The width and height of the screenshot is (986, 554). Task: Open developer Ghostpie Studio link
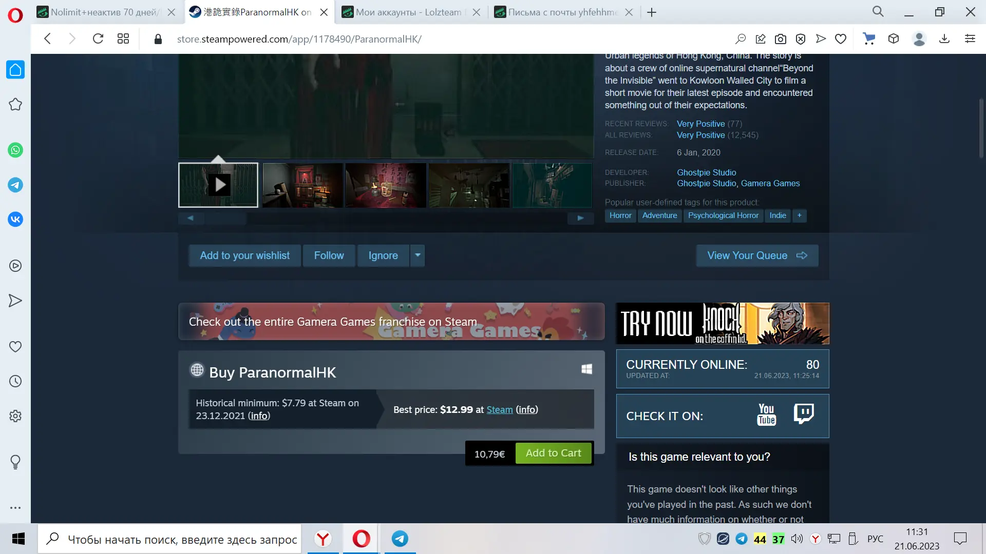(x=706, y=173)
